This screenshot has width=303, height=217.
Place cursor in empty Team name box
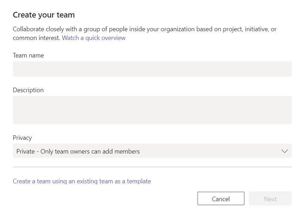point(152,69)
